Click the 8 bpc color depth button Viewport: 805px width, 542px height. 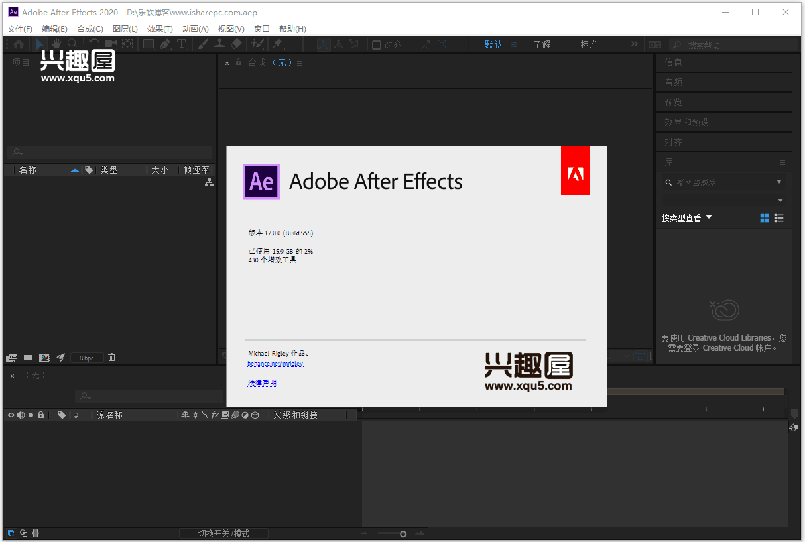[88, 358]
